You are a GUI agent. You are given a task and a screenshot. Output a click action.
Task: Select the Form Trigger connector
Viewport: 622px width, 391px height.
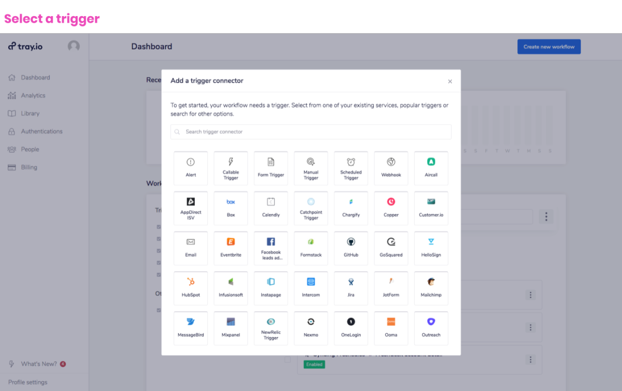coord(271,168)
